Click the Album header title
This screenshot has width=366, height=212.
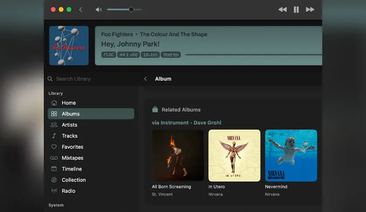click(x=163, y=79)
